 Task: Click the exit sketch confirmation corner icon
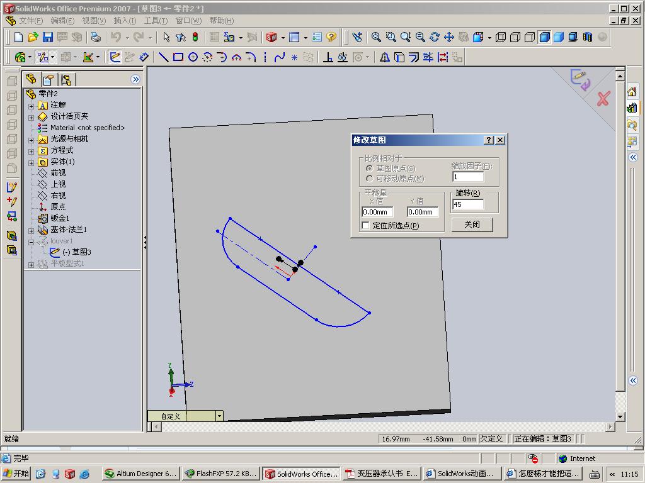click(580, 79)
